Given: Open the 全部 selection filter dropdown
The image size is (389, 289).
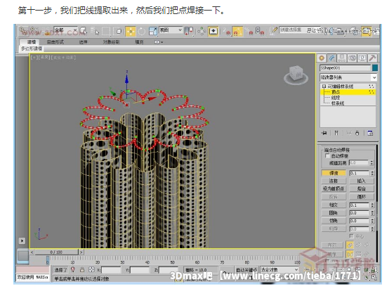Looking at the screenshot, I should pyautogui.click(x=66, y=30).
